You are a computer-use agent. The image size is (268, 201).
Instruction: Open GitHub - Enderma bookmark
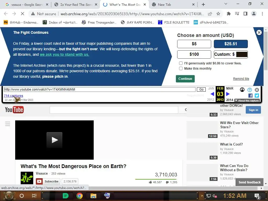click(21, 23)
